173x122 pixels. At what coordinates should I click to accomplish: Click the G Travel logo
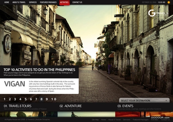[x=158, y=13]
